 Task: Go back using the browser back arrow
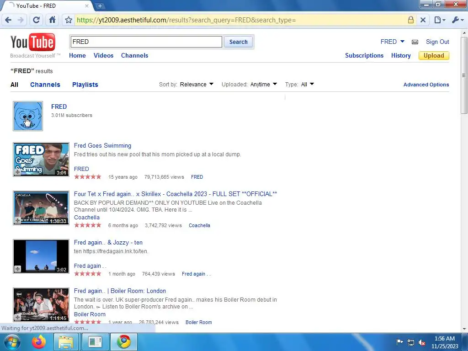[8, 20]
